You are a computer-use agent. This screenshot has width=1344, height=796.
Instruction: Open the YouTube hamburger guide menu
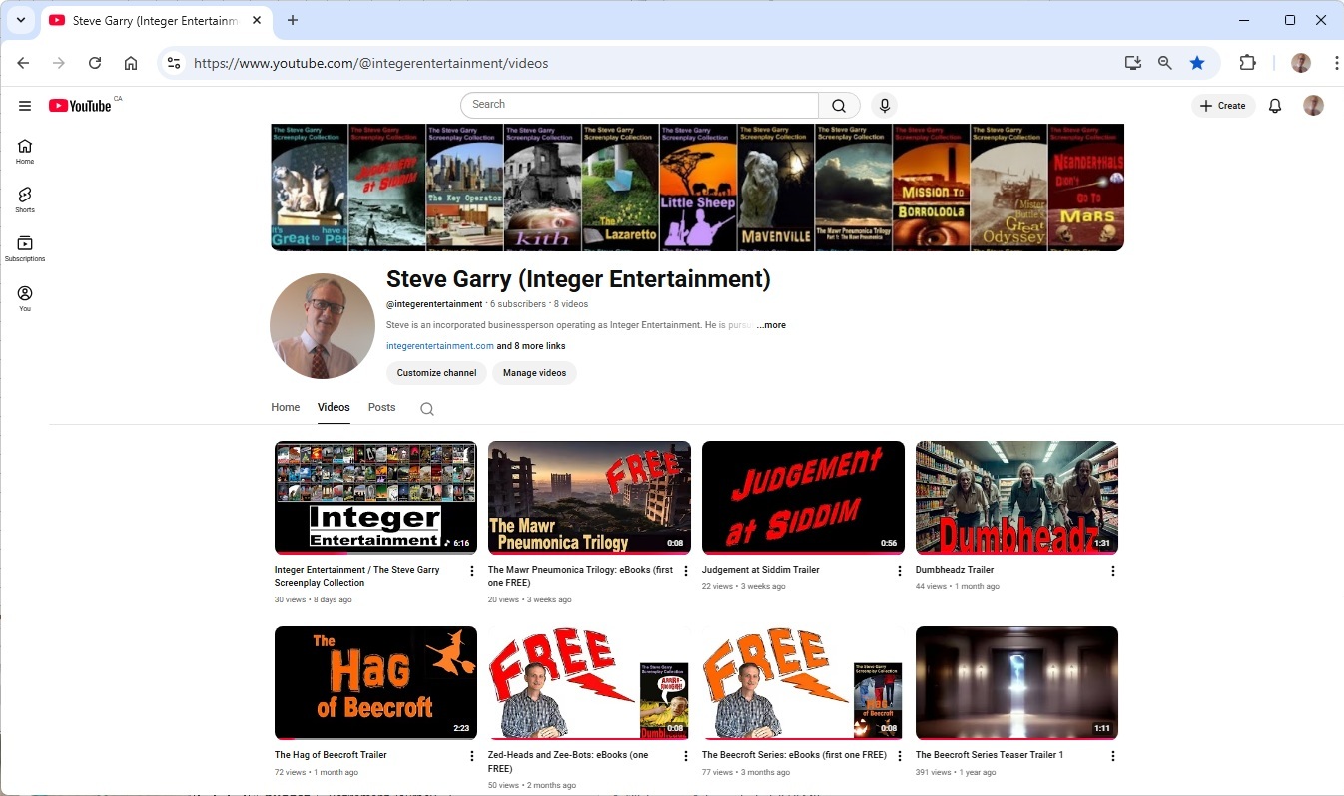click(x=25, y=106)
